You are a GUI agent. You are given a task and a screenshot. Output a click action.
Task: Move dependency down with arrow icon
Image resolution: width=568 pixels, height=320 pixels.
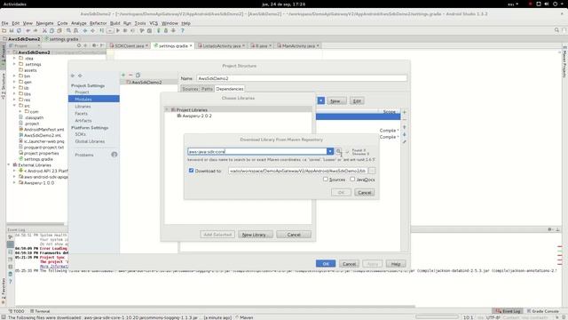click(405, 134)
